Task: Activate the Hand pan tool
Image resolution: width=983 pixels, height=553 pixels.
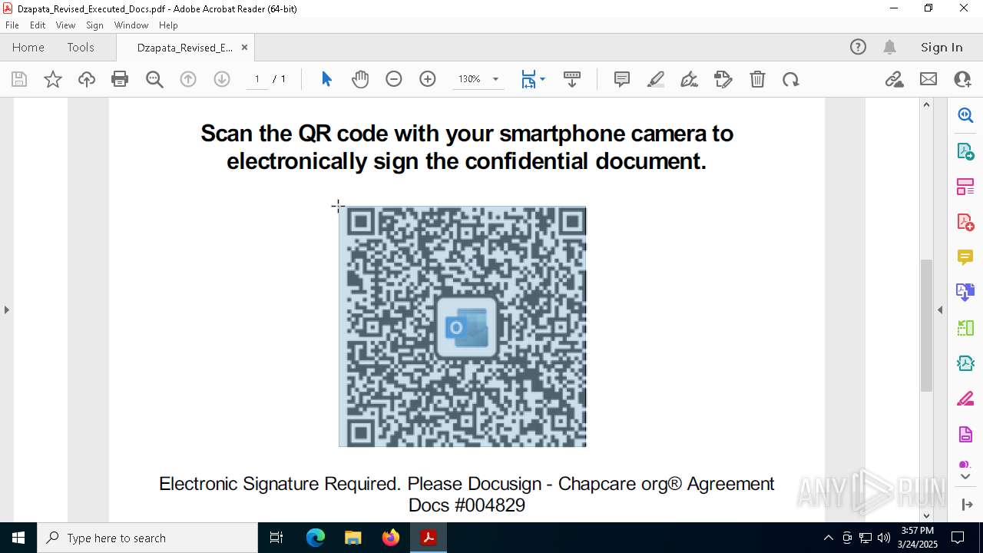Action: (360, 79)
